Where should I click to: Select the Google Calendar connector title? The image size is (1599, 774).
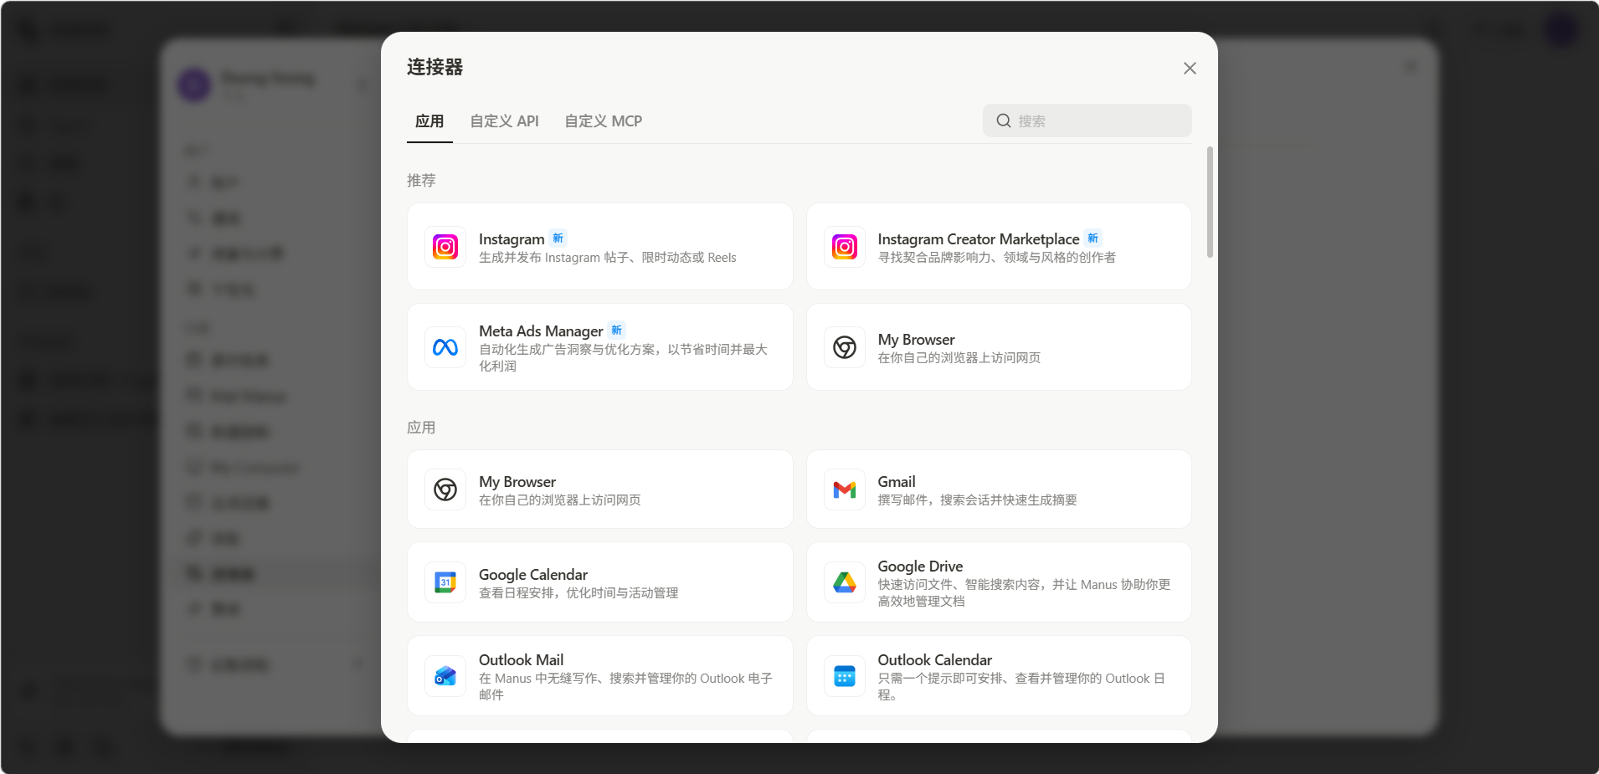pyautogui.click(x=533, y=575)
